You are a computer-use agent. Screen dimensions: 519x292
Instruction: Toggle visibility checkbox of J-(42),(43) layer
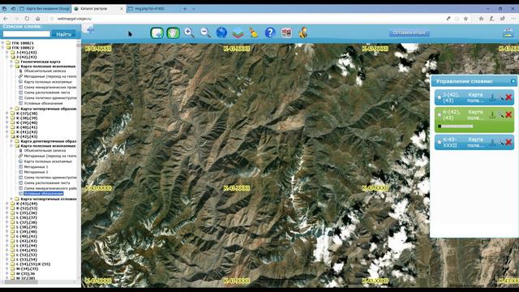(x=440, y=97)
